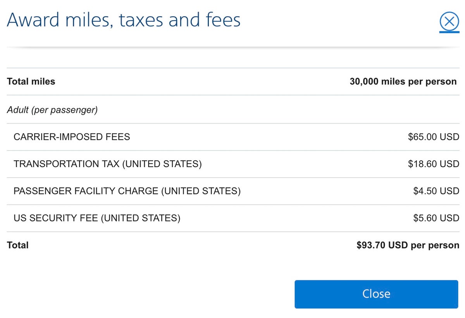Select the $18.60 USD transportation tax amount
This screenshot has height=318, width=465.
click(433, 164)
